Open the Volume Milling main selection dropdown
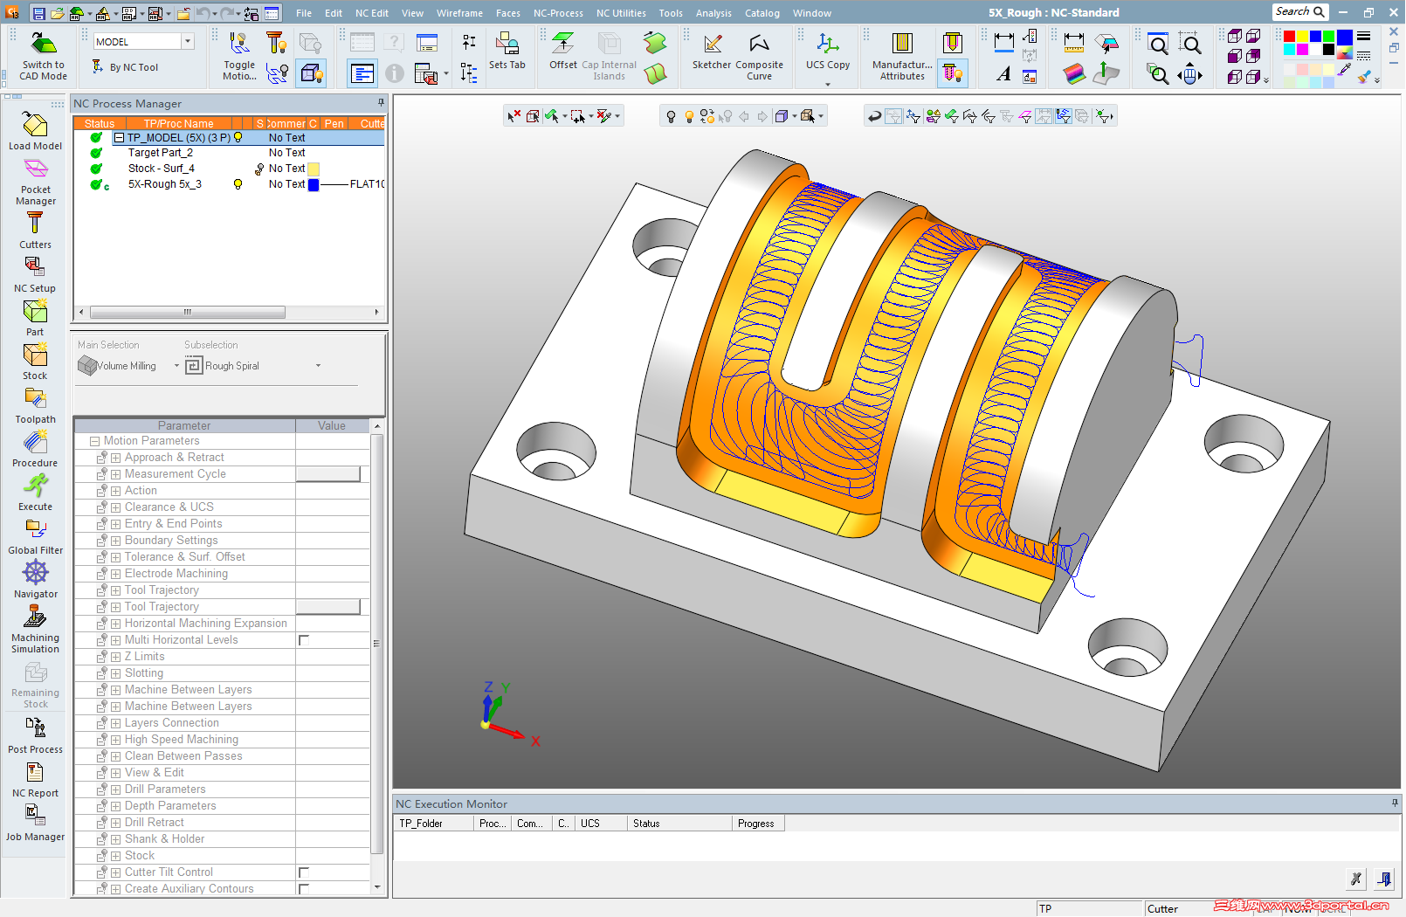The image size is (1406, 917). (176, 366)
